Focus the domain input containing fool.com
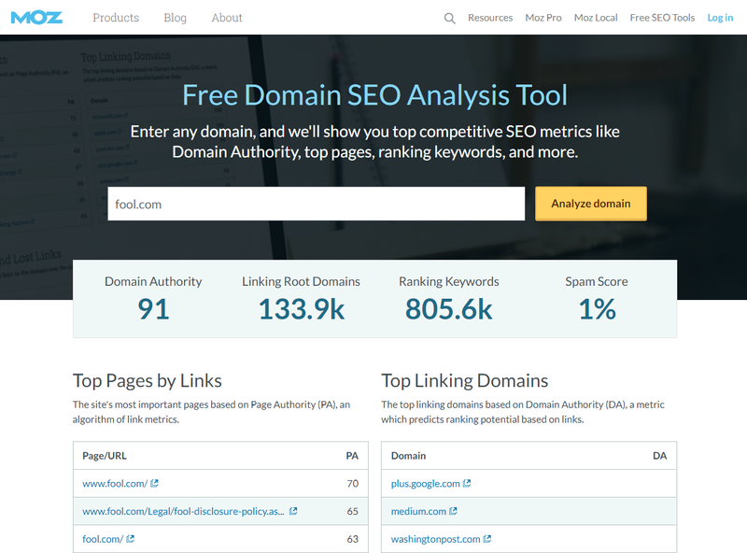747x553 pixels. click(317, 204)
